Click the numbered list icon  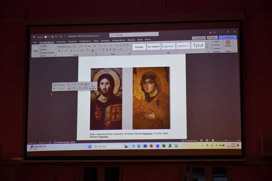(x=105, y=45)
